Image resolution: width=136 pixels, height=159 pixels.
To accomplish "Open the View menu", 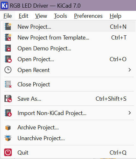I will [x=41, y=16].
